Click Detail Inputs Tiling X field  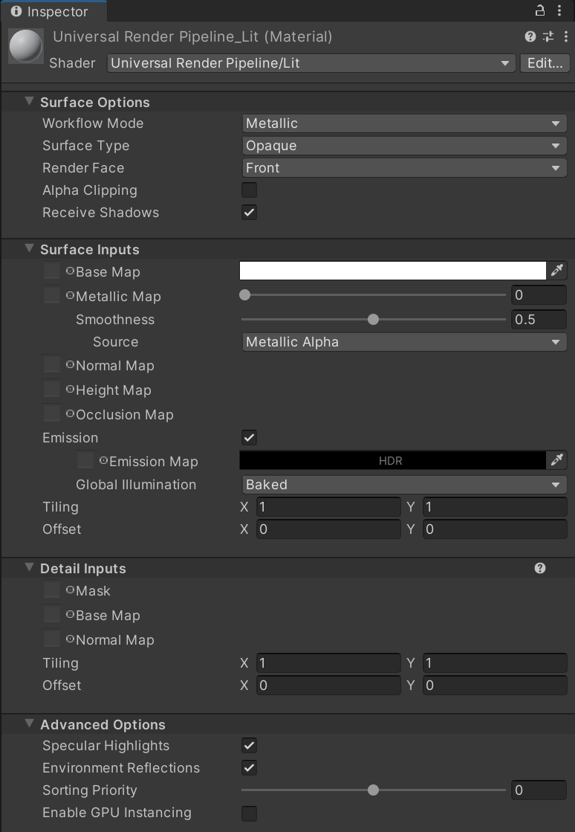point(328,662)
